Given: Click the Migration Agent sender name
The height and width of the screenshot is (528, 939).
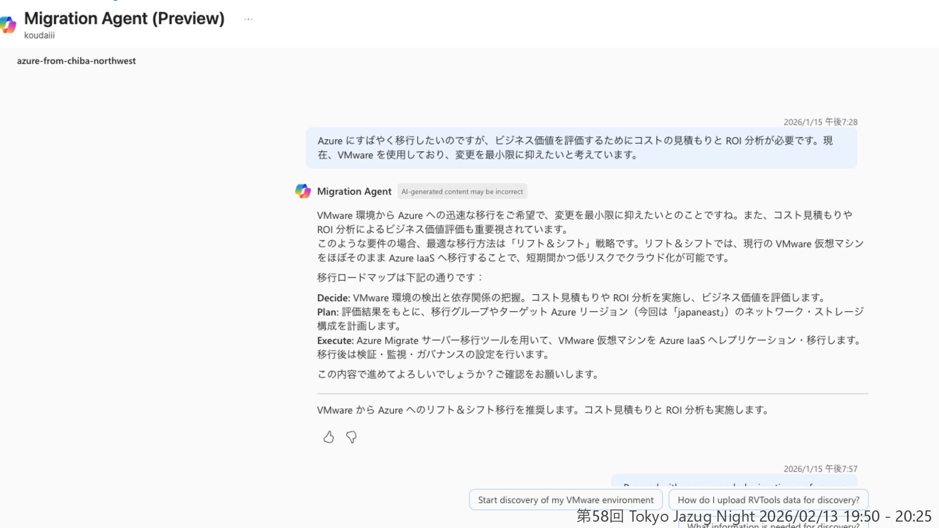Looking at the screenshot, I should 354,192.
